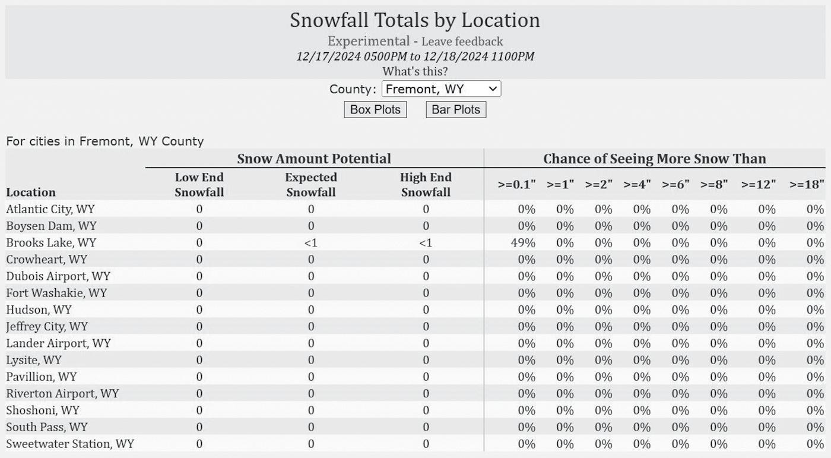The width and height of the screenshot is (831, 458).
Task: Click the Expected Snowfall column header
Action: pyautogui.click(x=311, y=185)
